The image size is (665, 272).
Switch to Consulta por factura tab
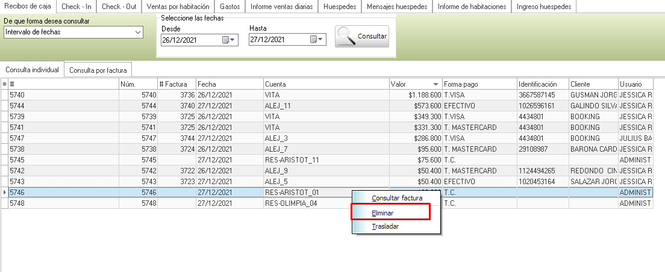point(98,70)
